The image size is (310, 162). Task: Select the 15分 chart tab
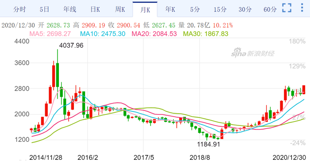point(220,9)
